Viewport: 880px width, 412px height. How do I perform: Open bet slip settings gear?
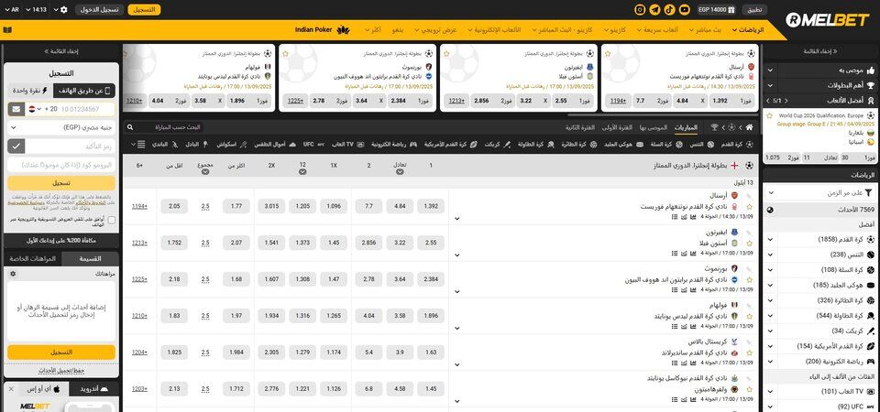pyautogui.click(x=13, y=274)
